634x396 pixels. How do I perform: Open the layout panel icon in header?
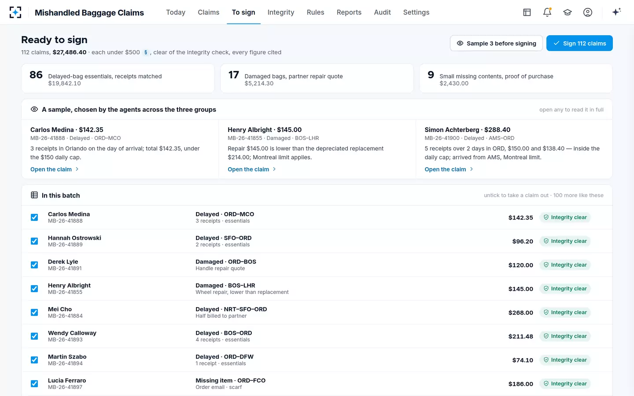click(x=527, y=12)
